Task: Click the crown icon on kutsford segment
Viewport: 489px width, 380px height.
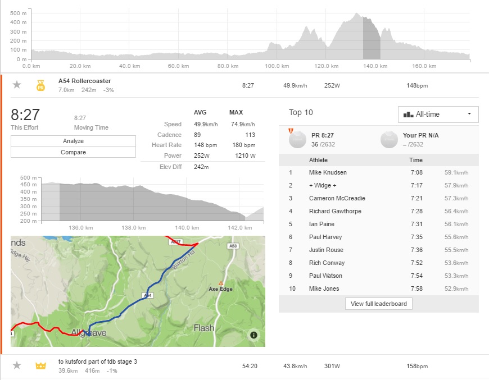Action: coord(40,366)
